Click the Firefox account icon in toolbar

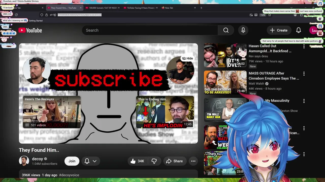(x=295, y=15)
